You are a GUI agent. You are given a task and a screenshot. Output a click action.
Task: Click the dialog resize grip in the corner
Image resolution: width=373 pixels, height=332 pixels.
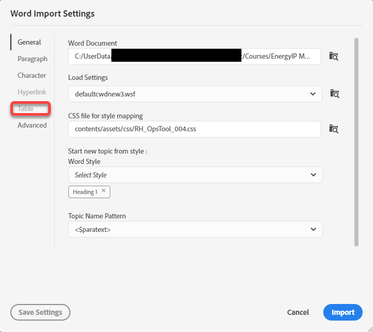point(370,329)
